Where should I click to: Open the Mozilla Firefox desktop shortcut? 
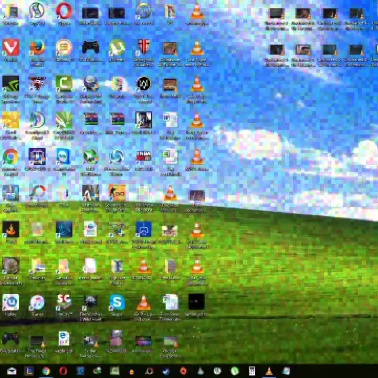[37, 47]
